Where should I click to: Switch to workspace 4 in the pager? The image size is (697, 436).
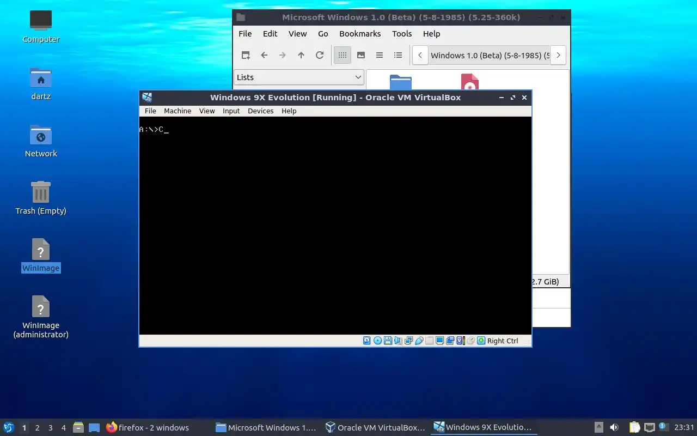coord(63,428)
